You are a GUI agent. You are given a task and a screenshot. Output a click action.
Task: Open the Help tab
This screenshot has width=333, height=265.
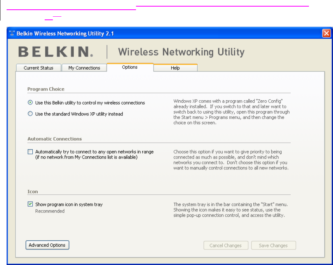[175, 68]
